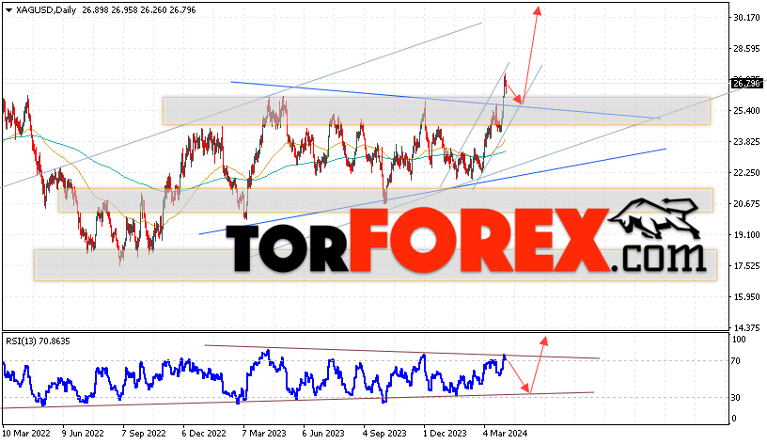The height and width of the screenshot is (444, 767).
Task: Select the current price tag 26.796
Action: (747, 83)
